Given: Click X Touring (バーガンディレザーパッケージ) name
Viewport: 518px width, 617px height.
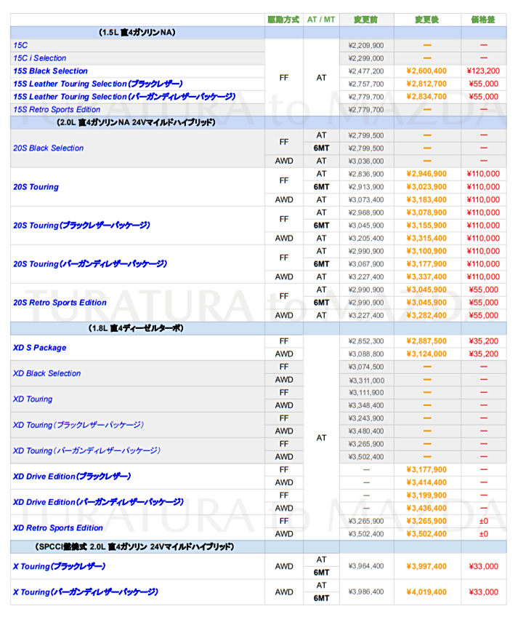Looking at the screenshot, I should tap(86, 592).
